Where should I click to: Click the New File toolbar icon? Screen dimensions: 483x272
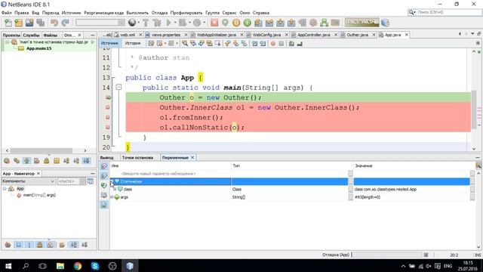click(8, 23)
